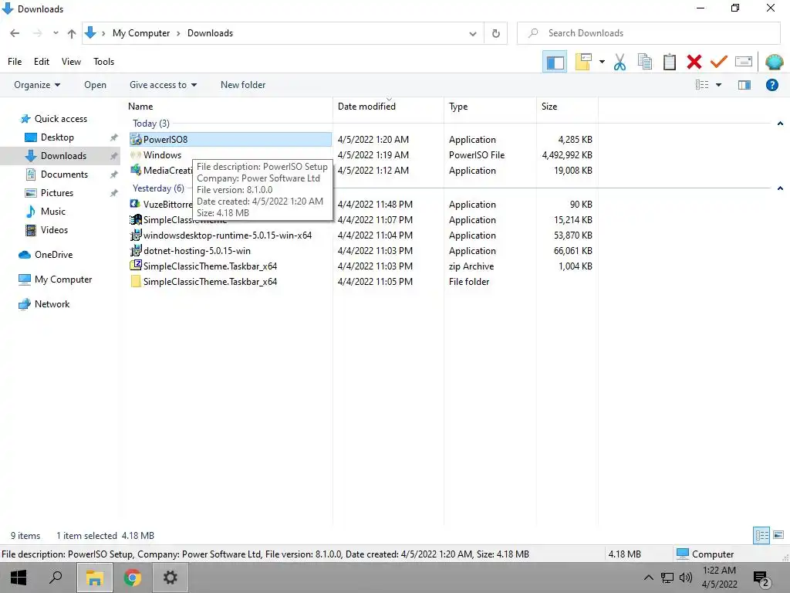Select the Windows PowerISO File row
The width and height of the screenshot is (790, 593).
coord(361,155)
